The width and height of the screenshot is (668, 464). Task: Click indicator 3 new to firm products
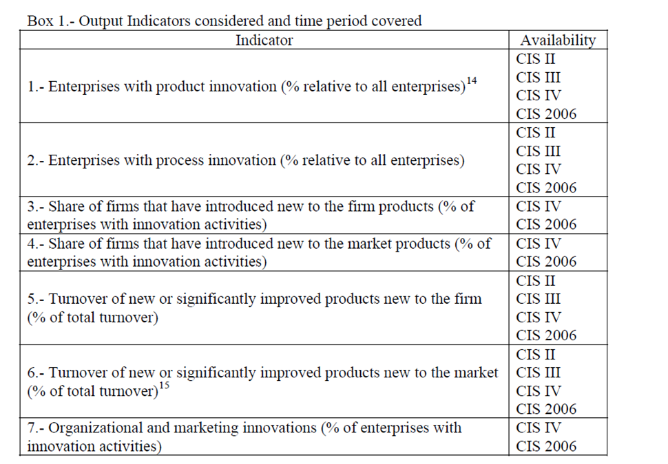click(251, 215)
